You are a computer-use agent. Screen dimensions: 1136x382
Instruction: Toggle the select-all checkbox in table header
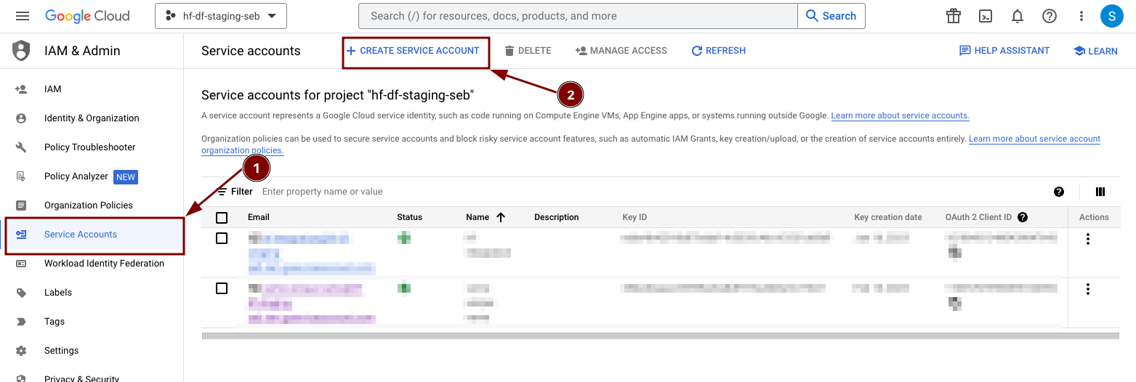(x=222, y=218)
